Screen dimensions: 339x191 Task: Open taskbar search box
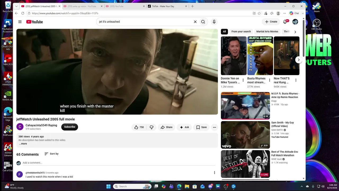coord(132,186)
